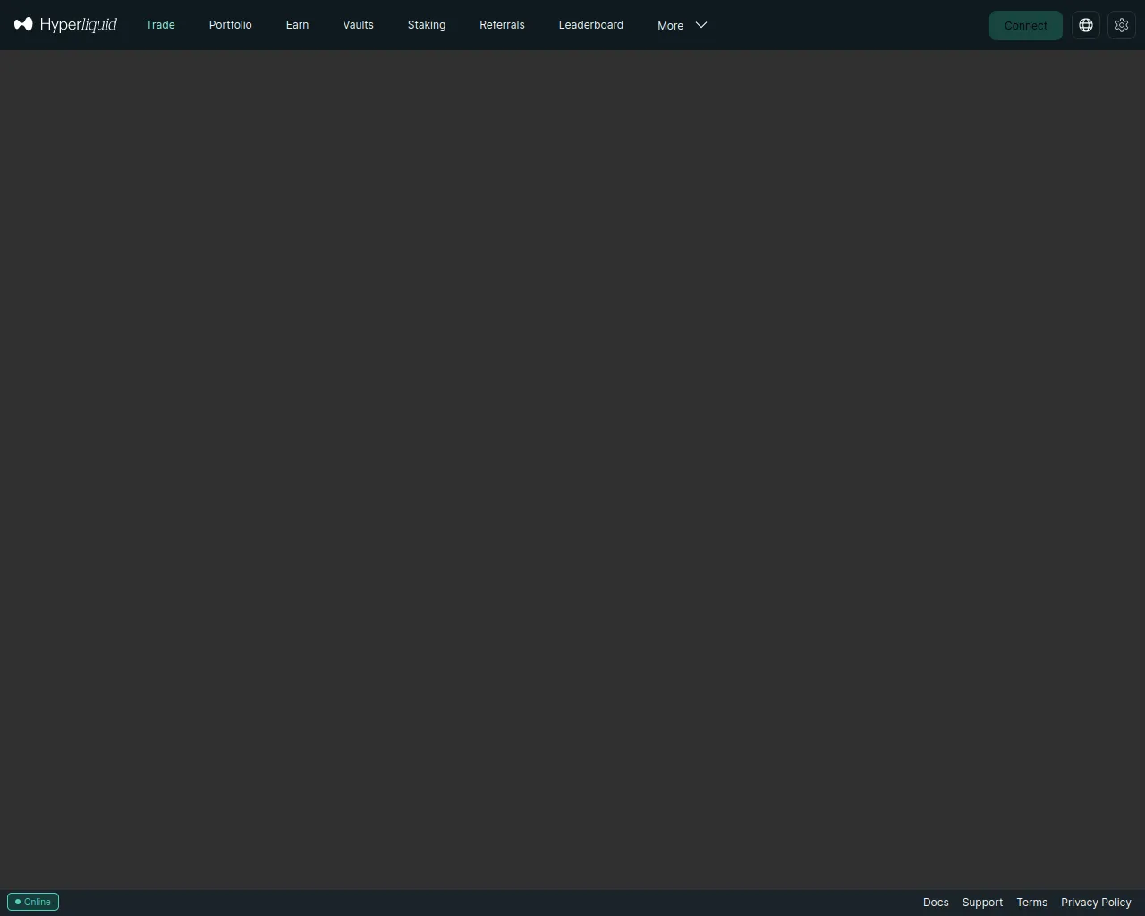View the Privacy Policy link
This screenshot has height=916, width=1145.
click(1096, 902)
